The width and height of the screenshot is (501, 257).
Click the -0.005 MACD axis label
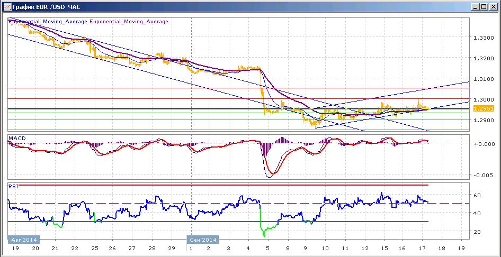coord(484,175)
